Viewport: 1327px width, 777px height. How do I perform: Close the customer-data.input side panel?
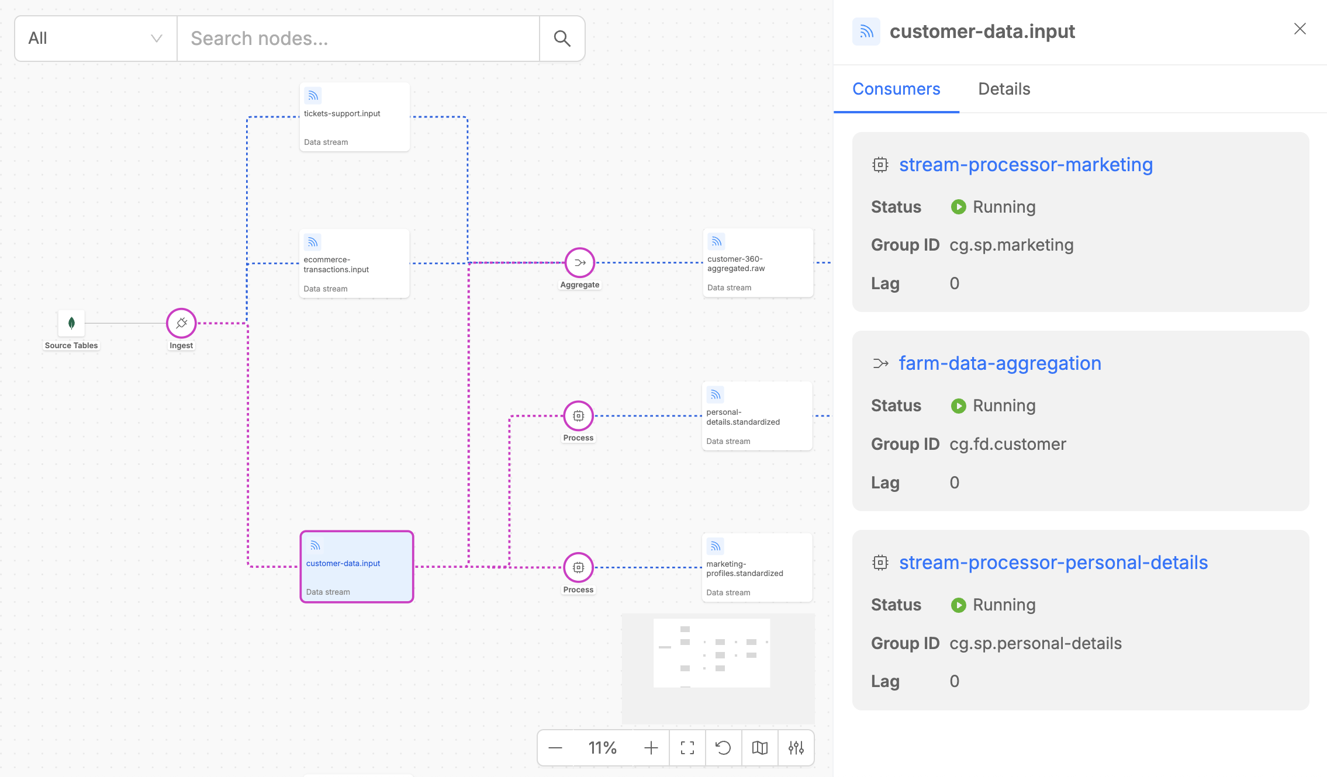pyautogui.click(x=1300, y=28)
